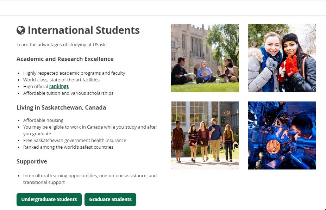Image resolution: width=326 pixels, height=210 pixels.
Task: Click the International Students heading
Action: (x=83, y=30)
